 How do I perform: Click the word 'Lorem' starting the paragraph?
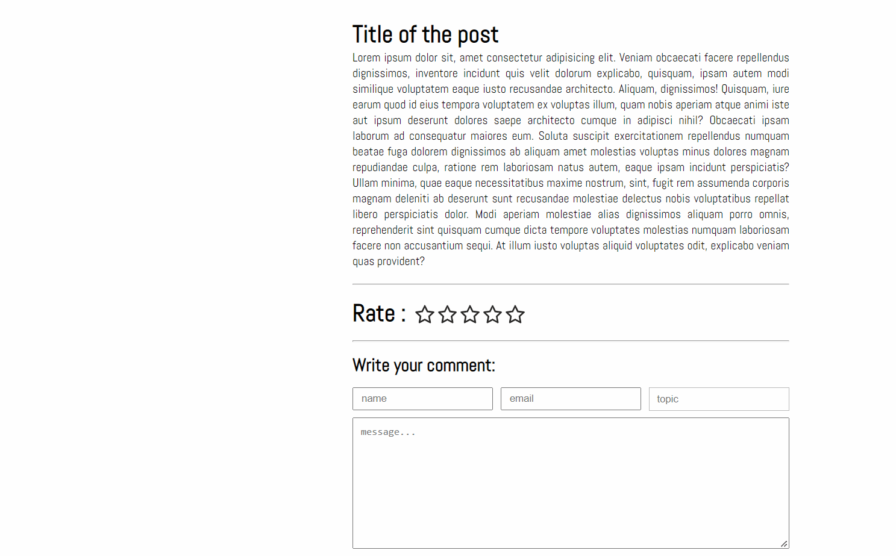click(x=366, y=58)
